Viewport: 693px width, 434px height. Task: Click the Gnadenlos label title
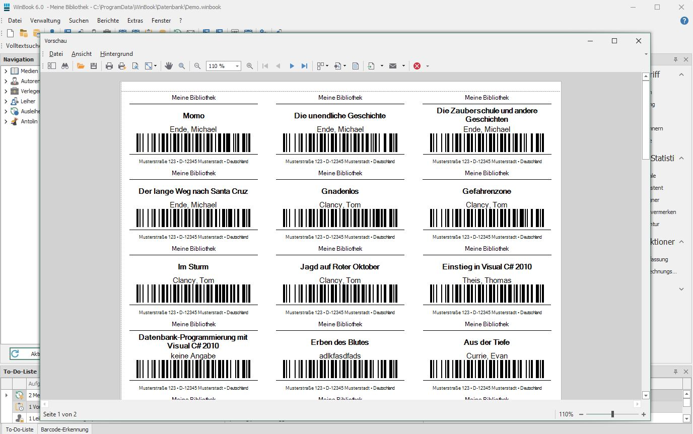pyautogui.click(x=340, y=191)
